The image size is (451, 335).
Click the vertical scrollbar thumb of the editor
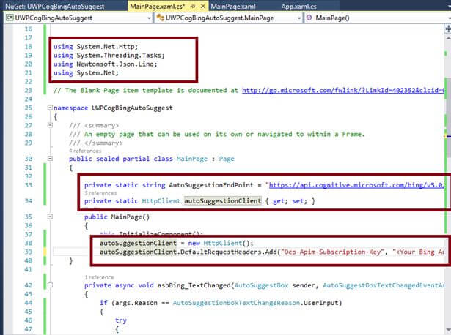tap(448, 118)
